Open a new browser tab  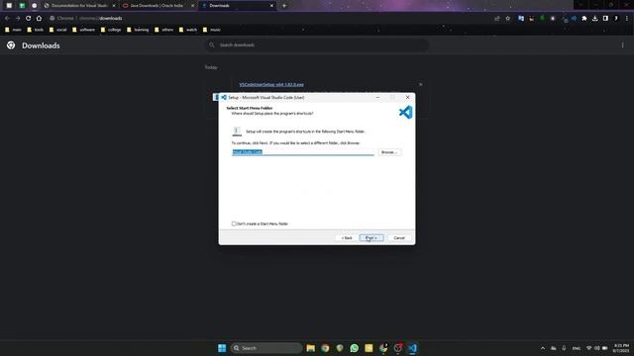tap(284, 6)
